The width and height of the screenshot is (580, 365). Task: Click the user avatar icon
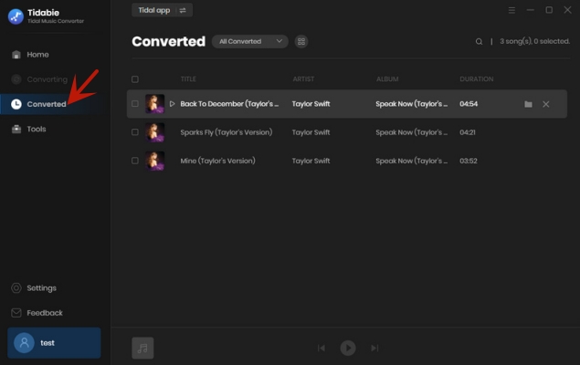[24, 343]
